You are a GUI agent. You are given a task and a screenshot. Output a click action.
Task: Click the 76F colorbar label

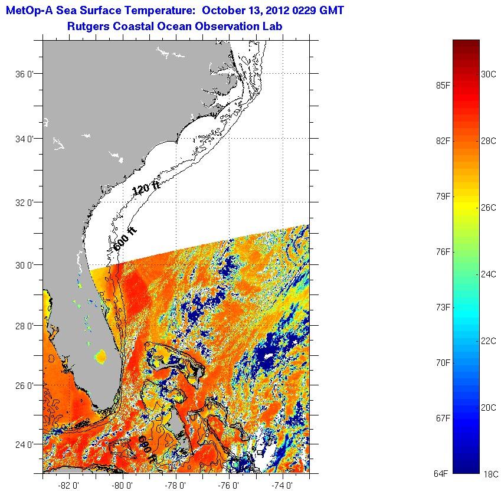(443, 252)
